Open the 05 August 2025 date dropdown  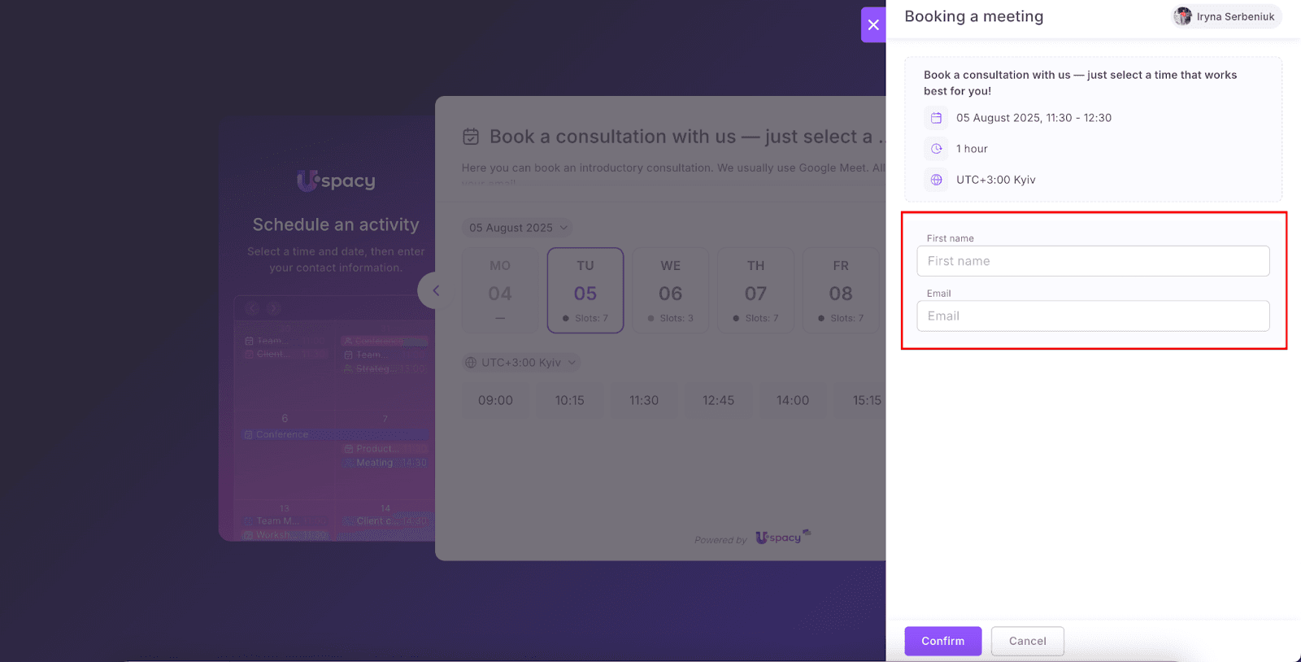click(x=519, y=228)
